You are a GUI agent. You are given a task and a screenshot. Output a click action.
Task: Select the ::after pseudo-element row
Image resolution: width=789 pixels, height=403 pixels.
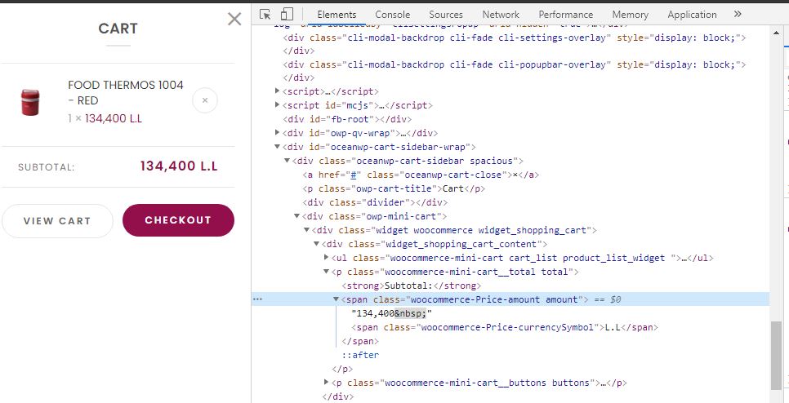(x=360, y=355)
